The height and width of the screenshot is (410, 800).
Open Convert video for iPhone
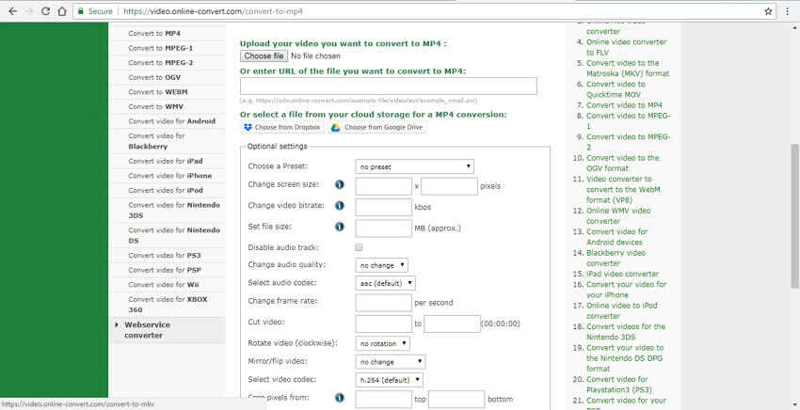click(170, 176)
